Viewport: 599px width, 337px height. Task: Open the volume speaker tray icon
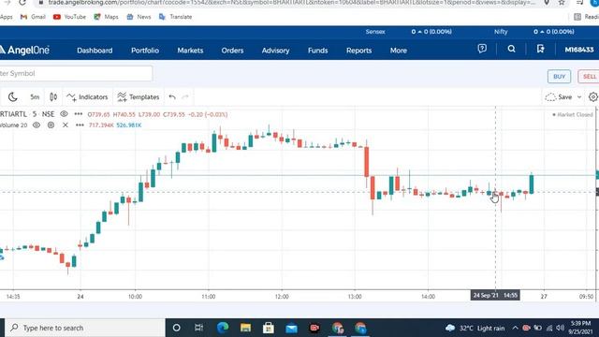(560, 328)
